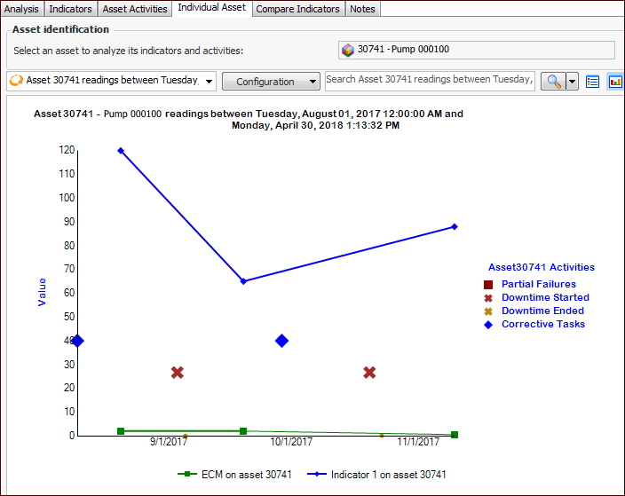Focus the Search Asset 30741 readings field
The height and width of the screenshot is (496, 625).
[430, 81]
